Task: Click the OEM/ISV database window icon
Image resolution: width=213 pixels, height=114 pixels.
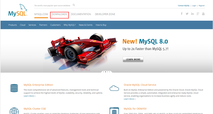Action: pyautogui.click(x=114, y=111)
